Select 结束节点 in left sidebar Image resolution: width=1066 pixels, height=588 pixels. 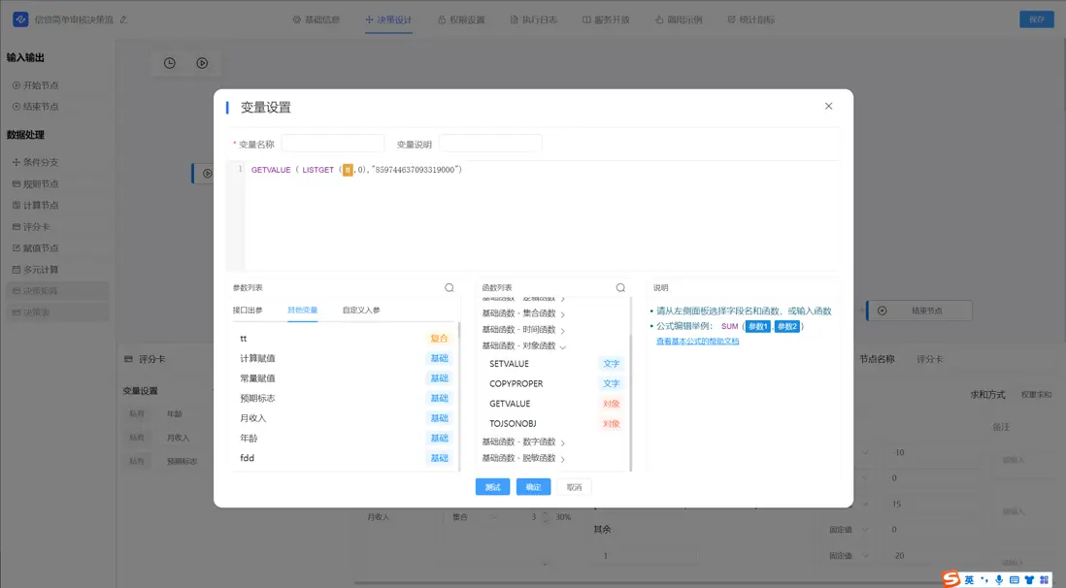point(35,107)
